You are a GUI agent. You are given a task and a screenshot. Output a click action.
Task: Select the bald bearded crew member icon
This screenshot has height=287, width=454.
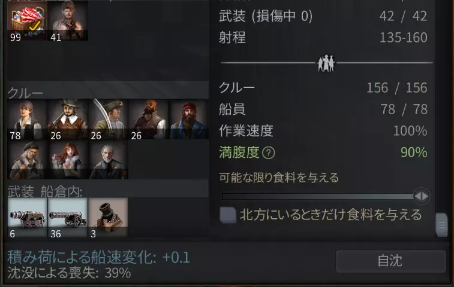coord(149,120)
